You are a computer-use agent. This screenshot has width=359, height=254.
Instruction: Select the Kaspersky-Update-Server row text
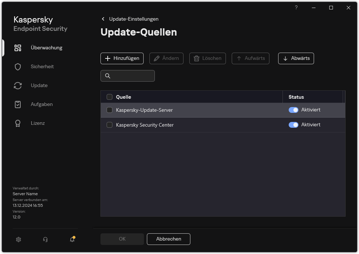(144, 110)
